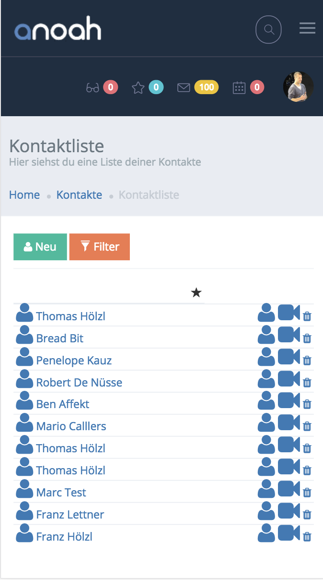The height and width of the screenshot is (580, 323).
Task: Click the calendar events icon
Action: pos(239,87)
